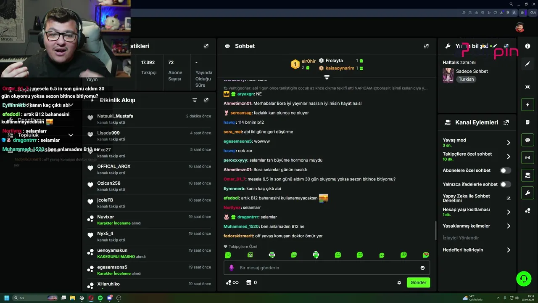Click the Turkish language tag
The image size is (538, 303).
pos(466,79)
